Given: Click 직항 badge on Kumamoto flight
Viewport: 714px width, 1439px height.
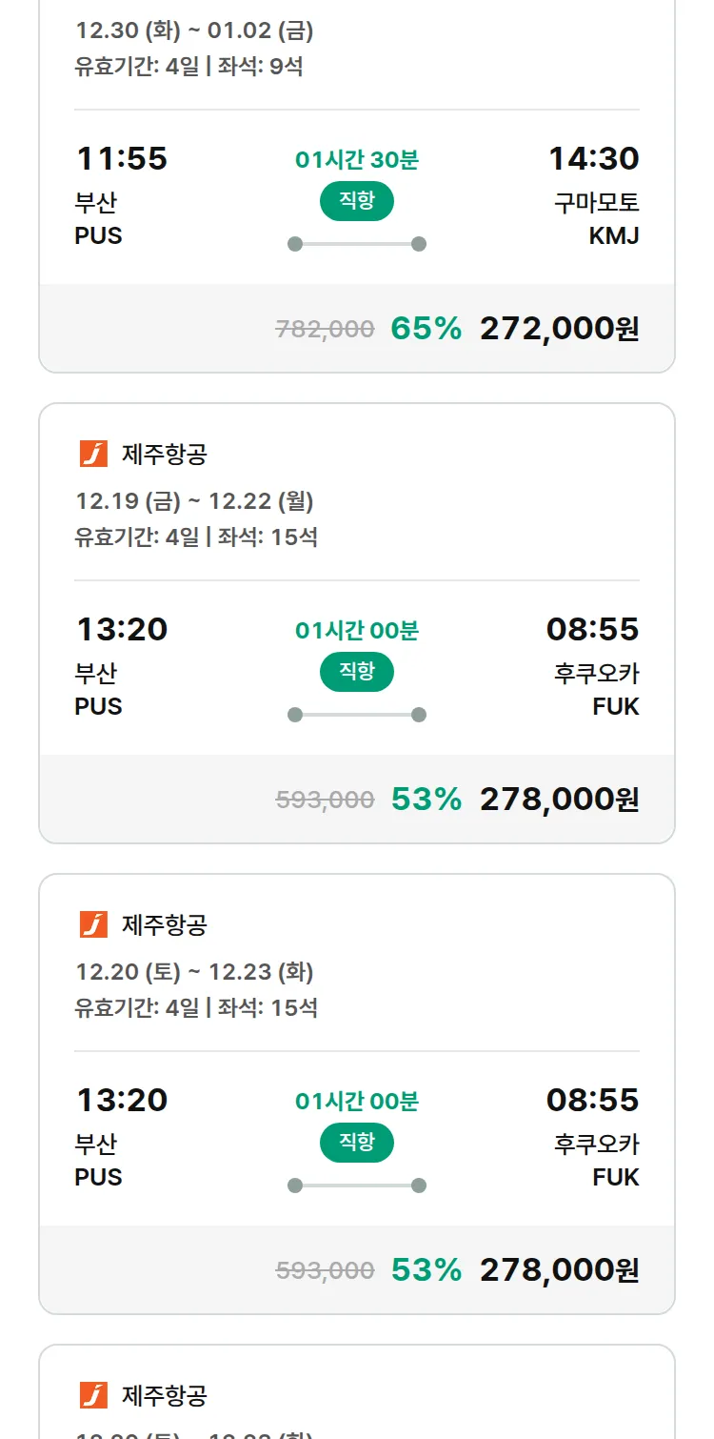Looking at the screenshot, I should [356, 201].
